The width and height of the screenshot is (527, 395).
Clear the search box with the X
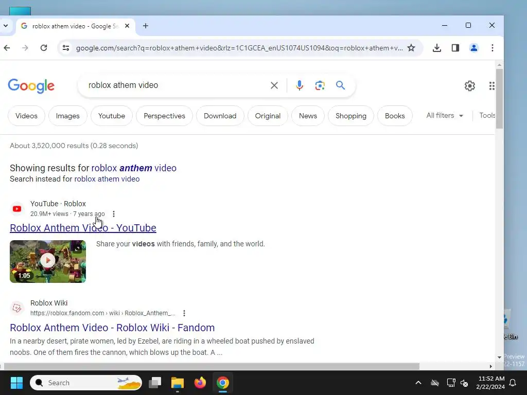click(x=274, y=85)
